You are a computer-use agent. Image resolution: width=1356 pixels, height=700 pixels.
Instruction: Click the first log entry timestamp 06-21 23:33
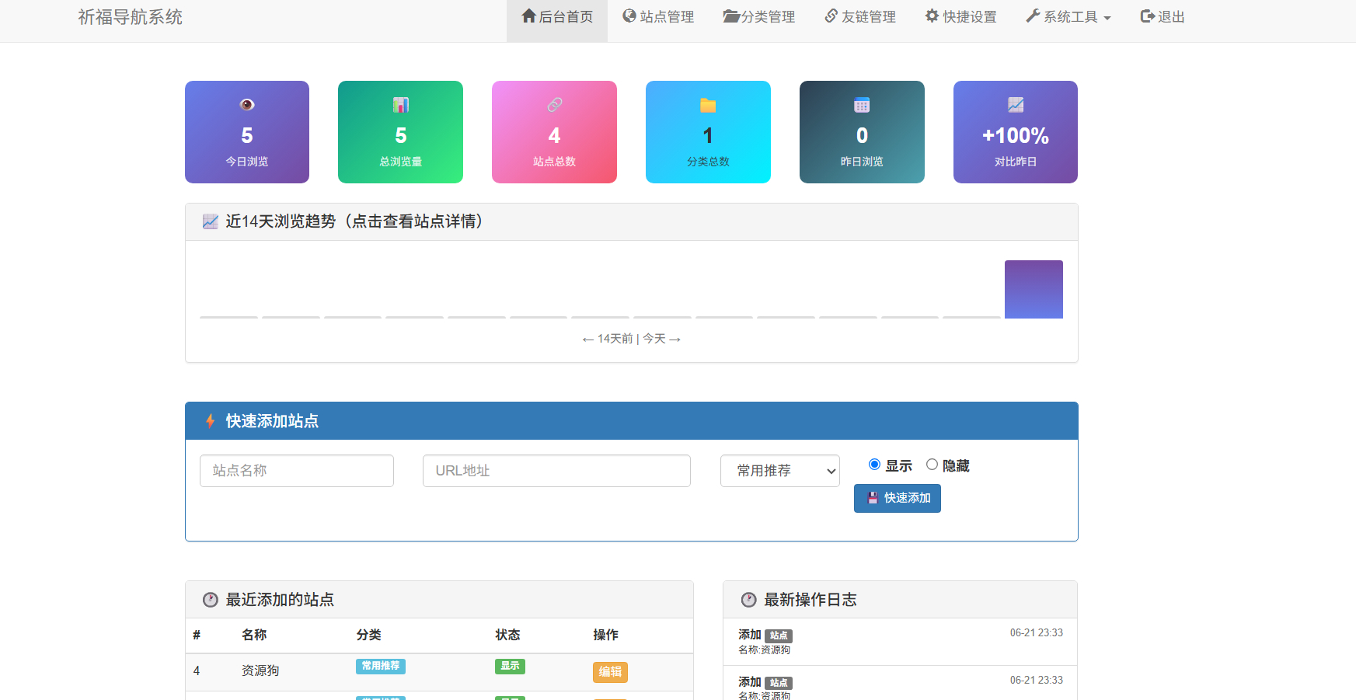click(1037, 633)
